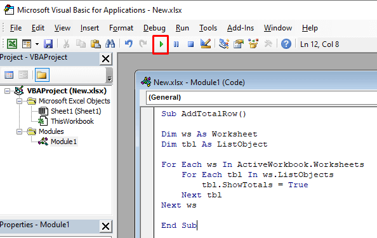
Task: Open the File menu
Action: coord(16,28)
